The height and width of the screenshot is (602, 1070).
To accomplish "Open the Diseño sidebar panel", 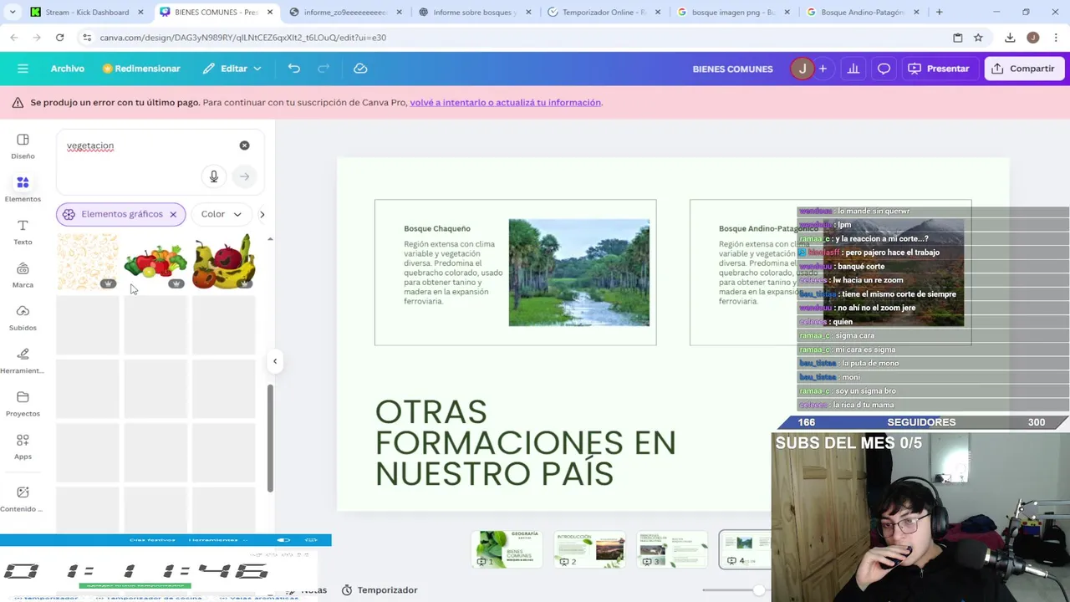I will coord(23,145).
